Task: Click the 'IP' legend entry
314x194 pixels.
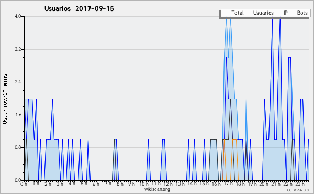Action: click(x=286, y=13)
